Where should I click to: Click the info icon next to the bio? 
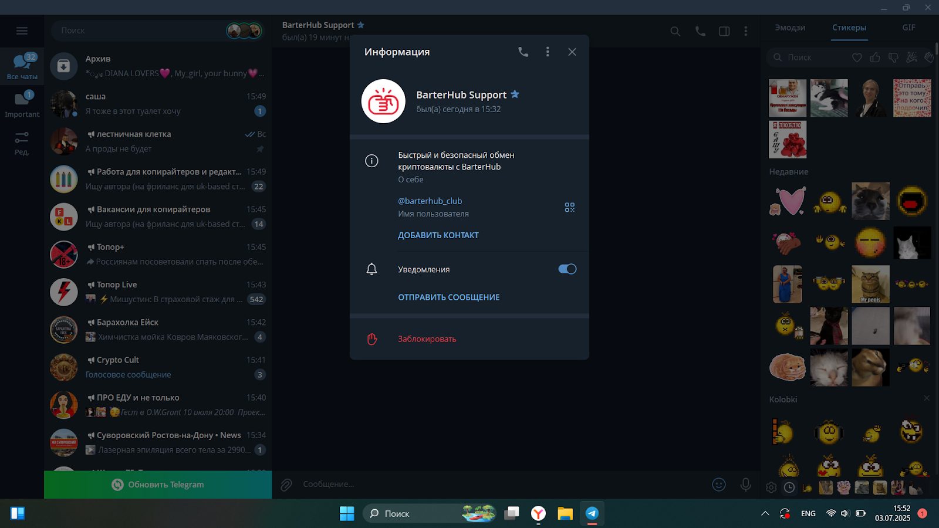[x=371, y=161]
